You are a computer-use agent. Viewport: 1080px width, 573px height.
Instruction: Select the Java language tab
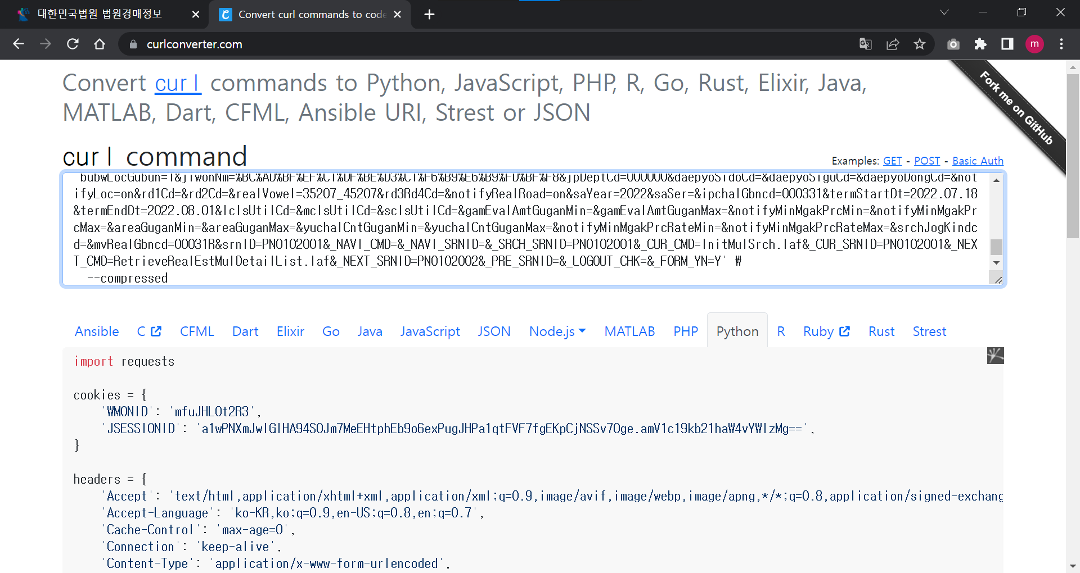(370, 331)
